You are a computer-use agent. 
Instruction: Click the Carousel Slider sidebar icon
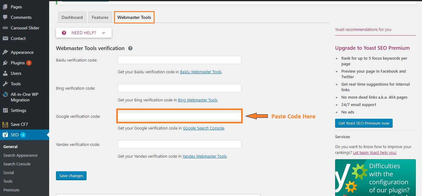tap(5, 28)
